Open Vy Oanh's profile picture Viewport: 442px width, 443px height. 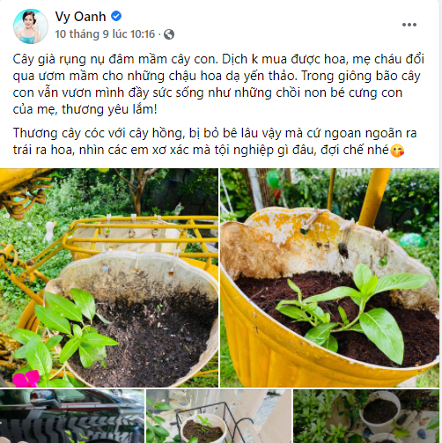(31, 26)
